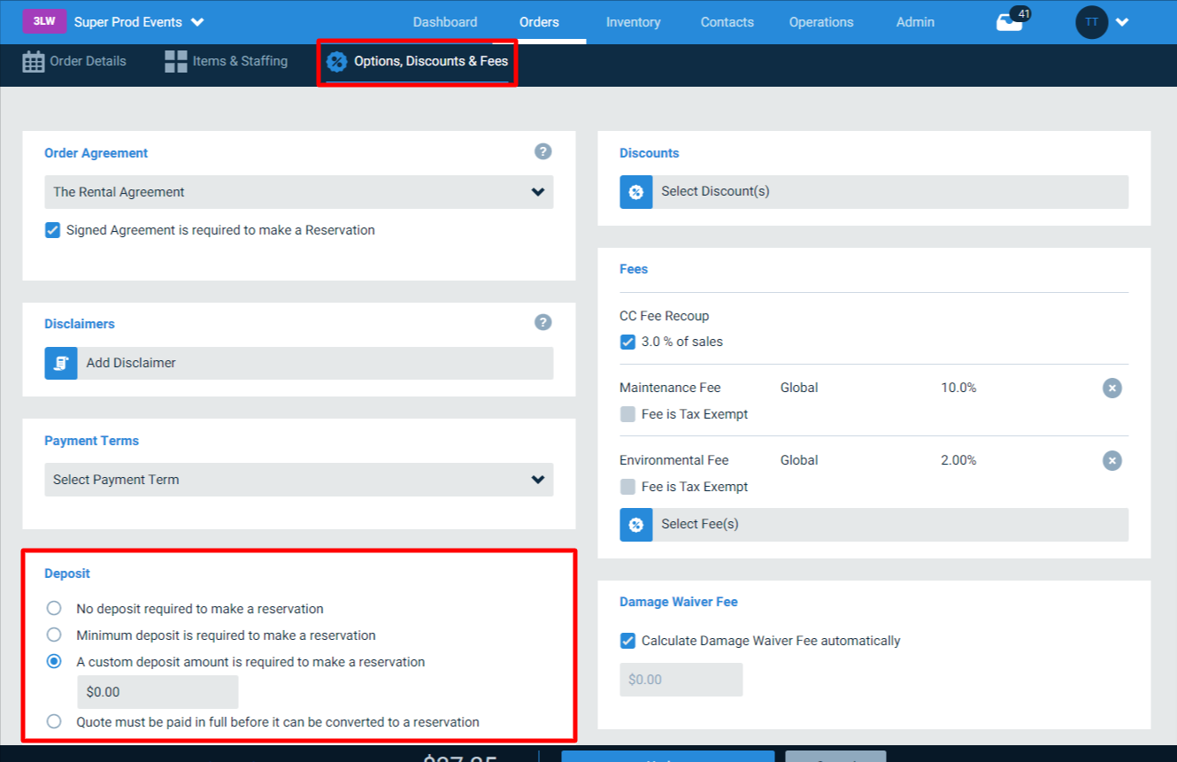Image resolution: width=1177 pixels, height=762 pixels.
Task: Click the Options, Discounts & Fees percent icon
Action: coord(336,62)
